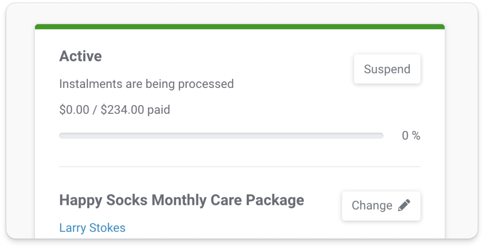
Task: Click the Happy Socks Monthly Care Package title
Action: point(181,200)
